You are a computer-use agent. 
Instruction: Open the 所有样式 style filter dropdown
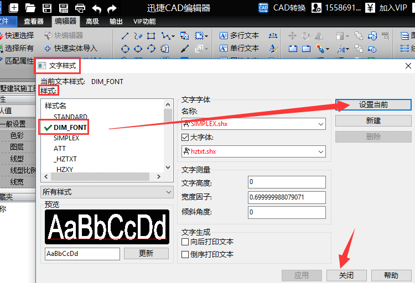pos(107,192)
